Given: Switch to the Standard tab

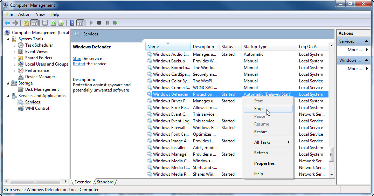Looking at the screenshot, I should (x=105, y=182).
